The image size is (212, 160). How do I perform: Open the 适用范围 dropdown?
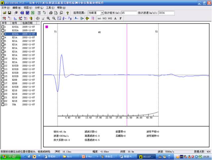[102, 13]
